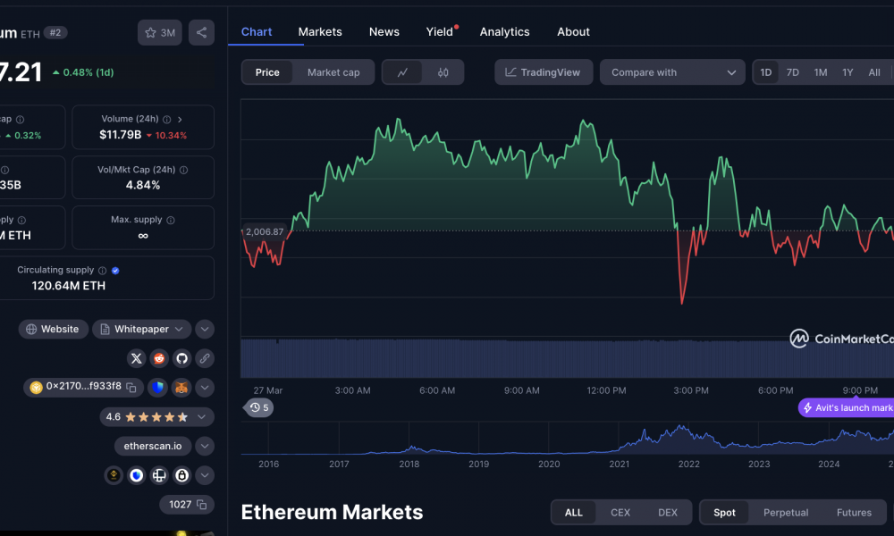Click the share icon near the watchlist star
Viewport: 894px width, 536px height.
coord(201,31)
